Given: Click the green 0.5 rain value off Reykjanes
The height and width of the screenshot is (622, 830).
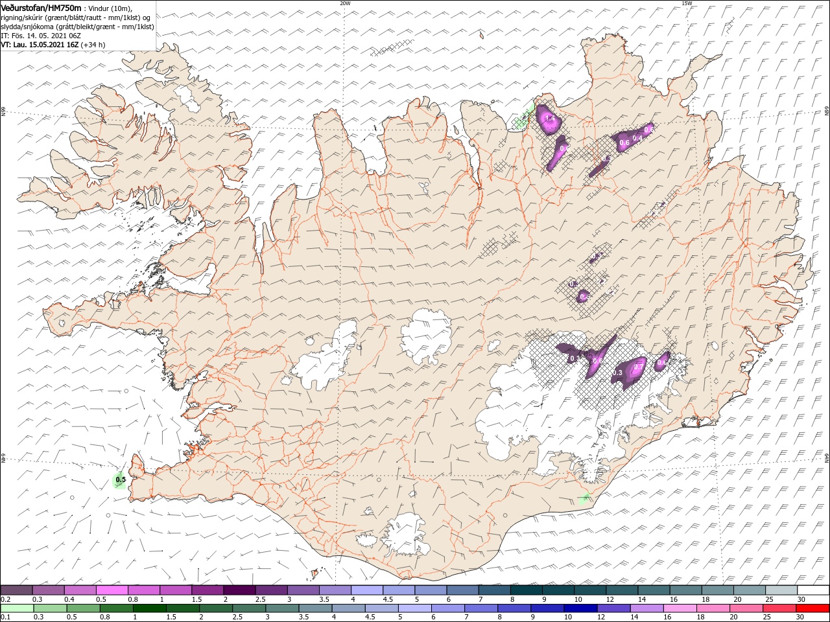Looking at the screenshot, I should pos(120,480).
